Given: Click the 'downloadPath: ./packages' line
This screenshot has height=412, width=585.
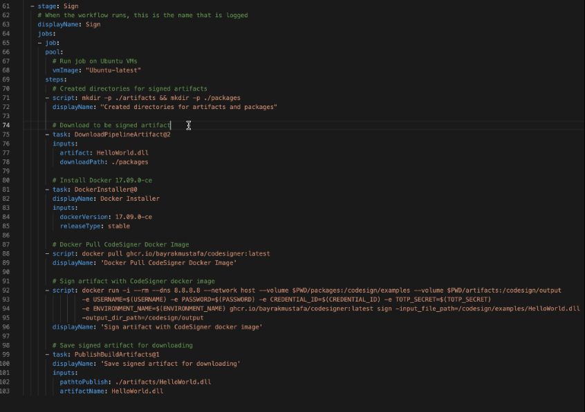Looking at the screenshot, I should 104,162.
